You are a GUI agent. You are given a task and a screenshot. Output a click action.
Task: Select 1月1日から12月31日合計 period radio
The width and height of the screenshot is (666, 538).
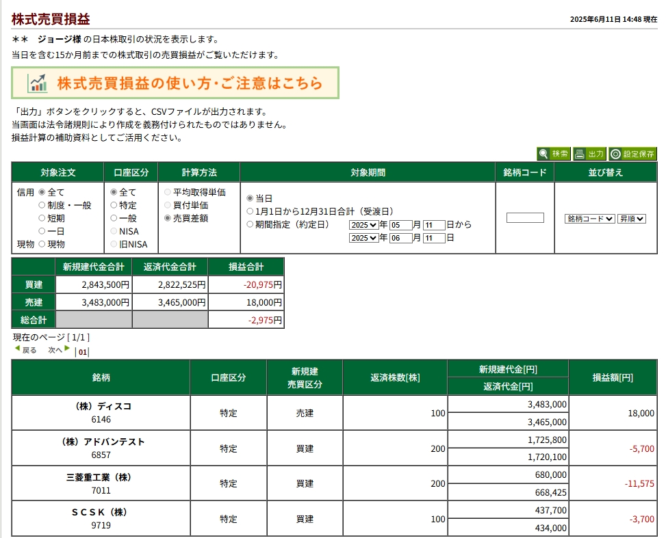[x=250, y=211]
